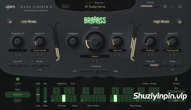This screenshot has width=191, height=110.
Task: Open the 01 Trusty Horns preset menu
Action: coord(95,7)
